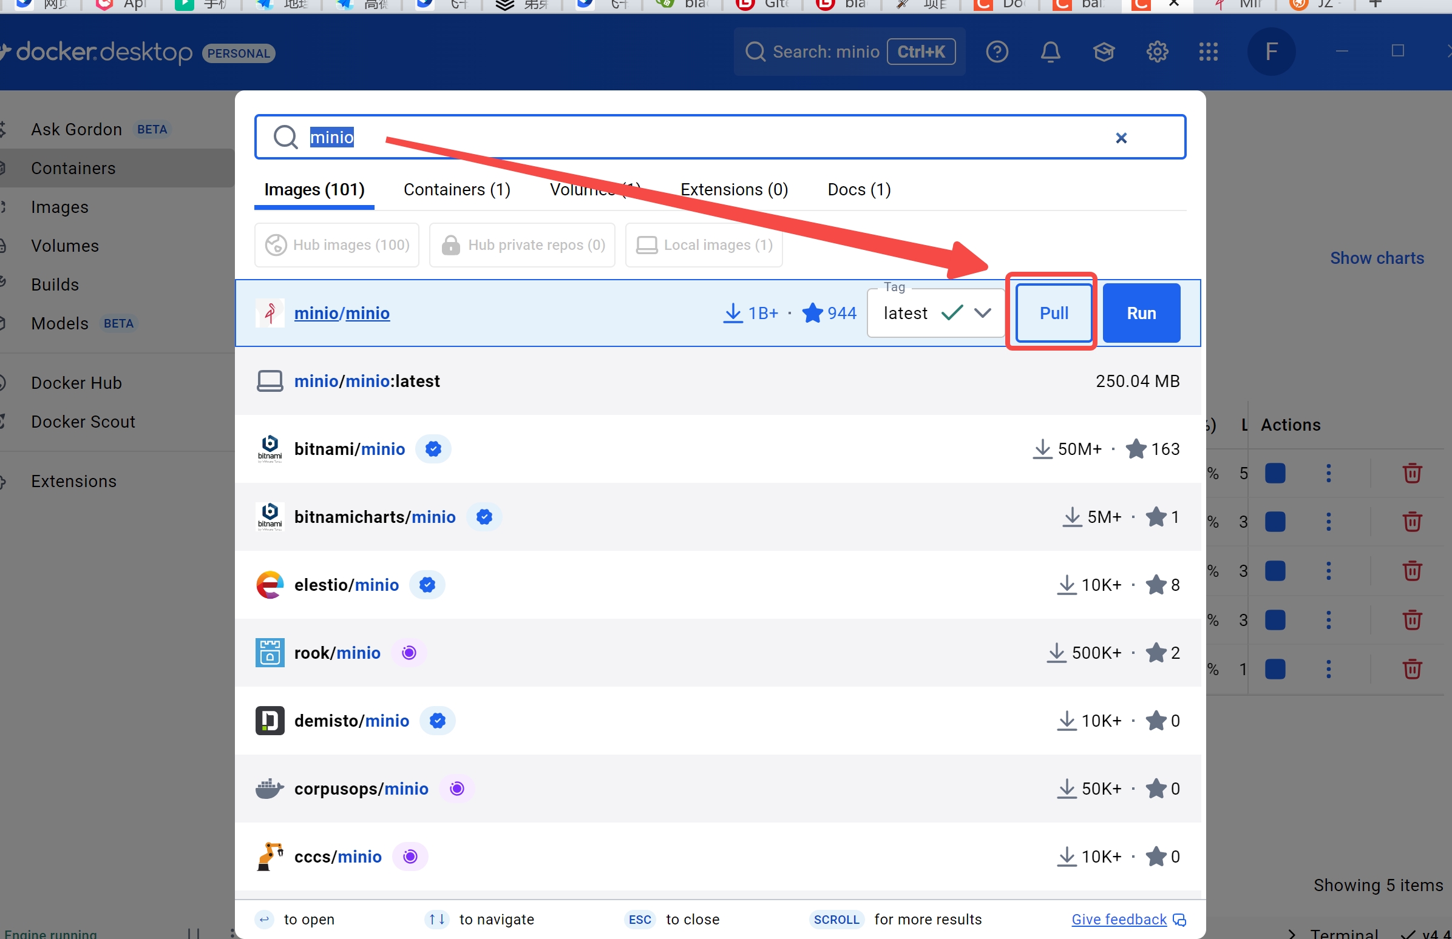The height and width of the screenshot is (939, 1452).
Task: Select the bitnamicharts/minio result row
Action: coord(718,517)
